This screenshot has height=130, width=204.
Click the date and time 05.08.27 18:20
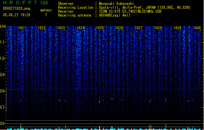tap(17, 15)
